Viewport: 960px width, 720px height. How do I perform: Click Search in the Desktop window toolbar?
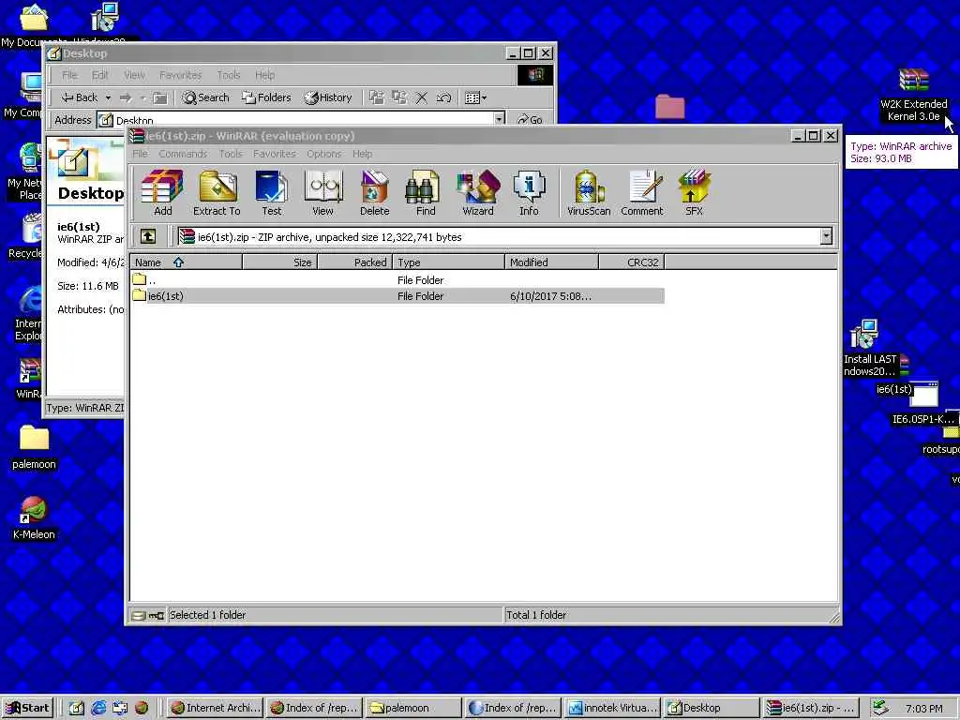[x=205, y=97]
